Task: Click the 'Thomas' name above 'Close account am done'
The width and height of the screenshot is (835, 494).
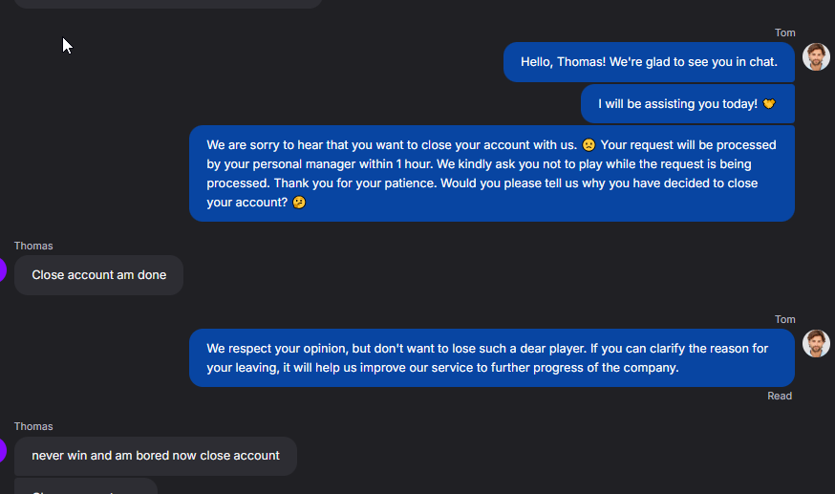Action: [33, 246]
